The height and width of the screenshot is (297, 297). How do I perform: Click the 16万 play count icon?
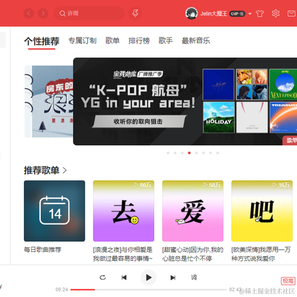tap(274, 185)
